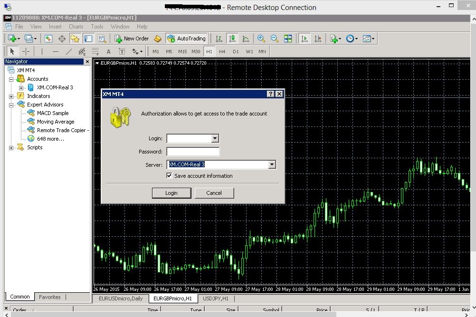Click the 648 more… item
Screen dimensions: 476x317
click(x=50, y=139)
